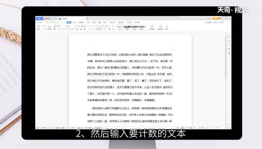262x149 pixels.
Task: Switch to the 页面布局 ribbon tab
Action: point(81,22)
